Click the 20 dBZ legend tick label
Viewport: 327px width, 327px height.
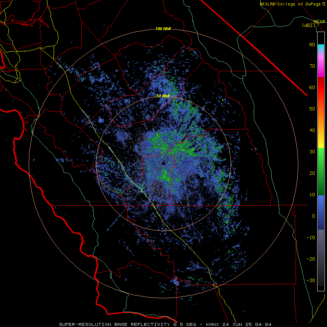pos(312,173)
